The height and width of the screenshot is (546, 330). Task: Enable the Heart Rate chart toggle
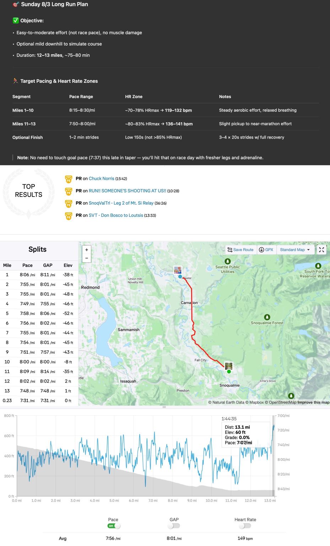click(x=245, y=526)
